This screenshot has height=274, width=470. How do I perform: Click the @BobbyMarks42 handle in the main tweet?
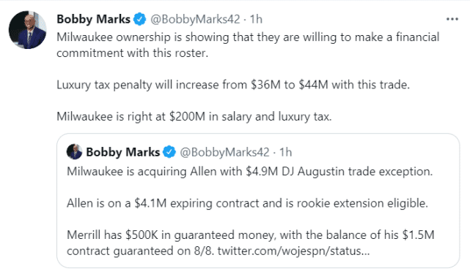(x=195, y=19)
